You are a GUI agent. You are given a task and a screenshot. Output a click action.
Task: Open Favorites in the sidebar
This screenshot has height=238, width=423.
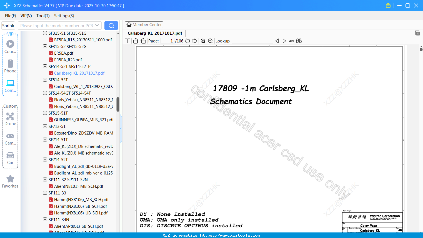coord(10,182)
